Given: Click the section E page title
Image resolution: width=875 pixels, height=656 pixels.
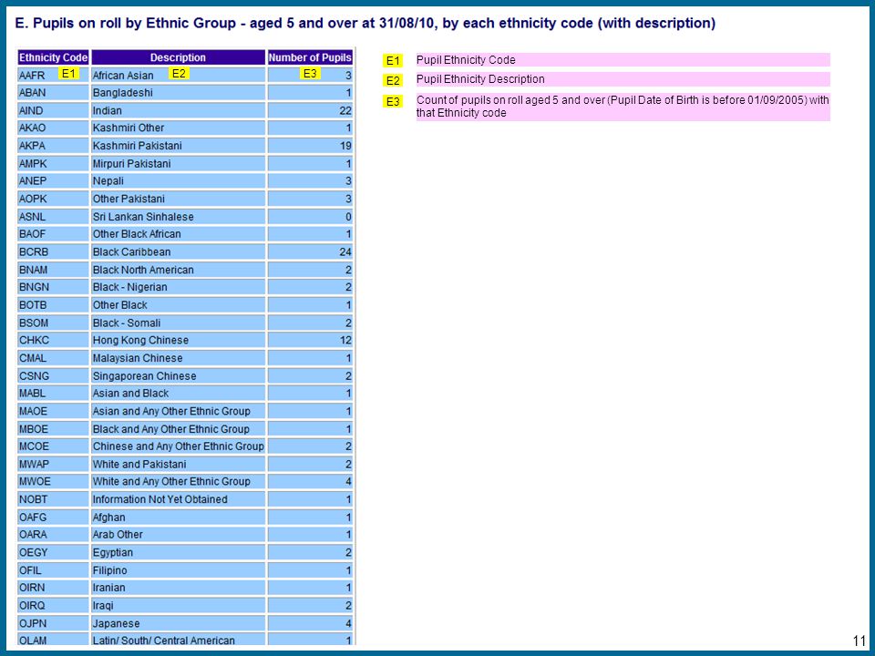Looking at the screenshot, I should tap(365, 23).
